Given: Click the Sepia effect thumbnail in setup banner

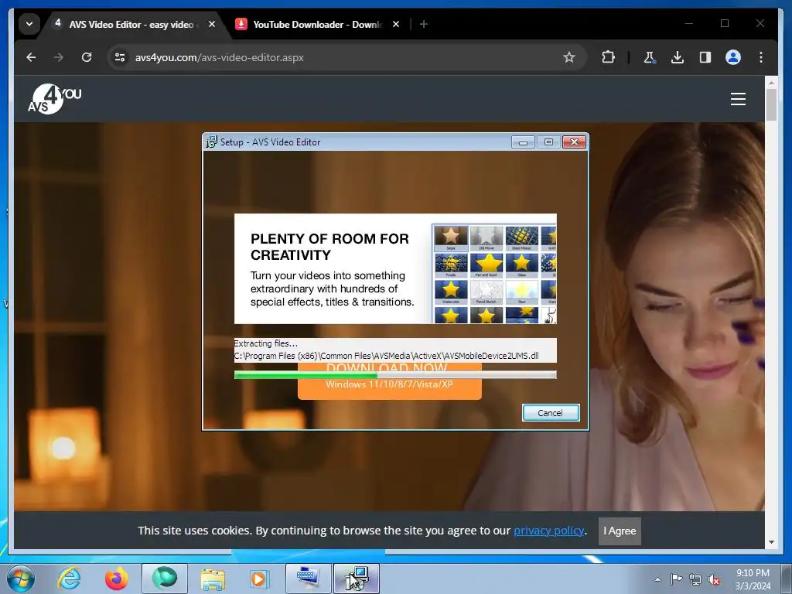Looking at the screenshot, I should [451, 238].
